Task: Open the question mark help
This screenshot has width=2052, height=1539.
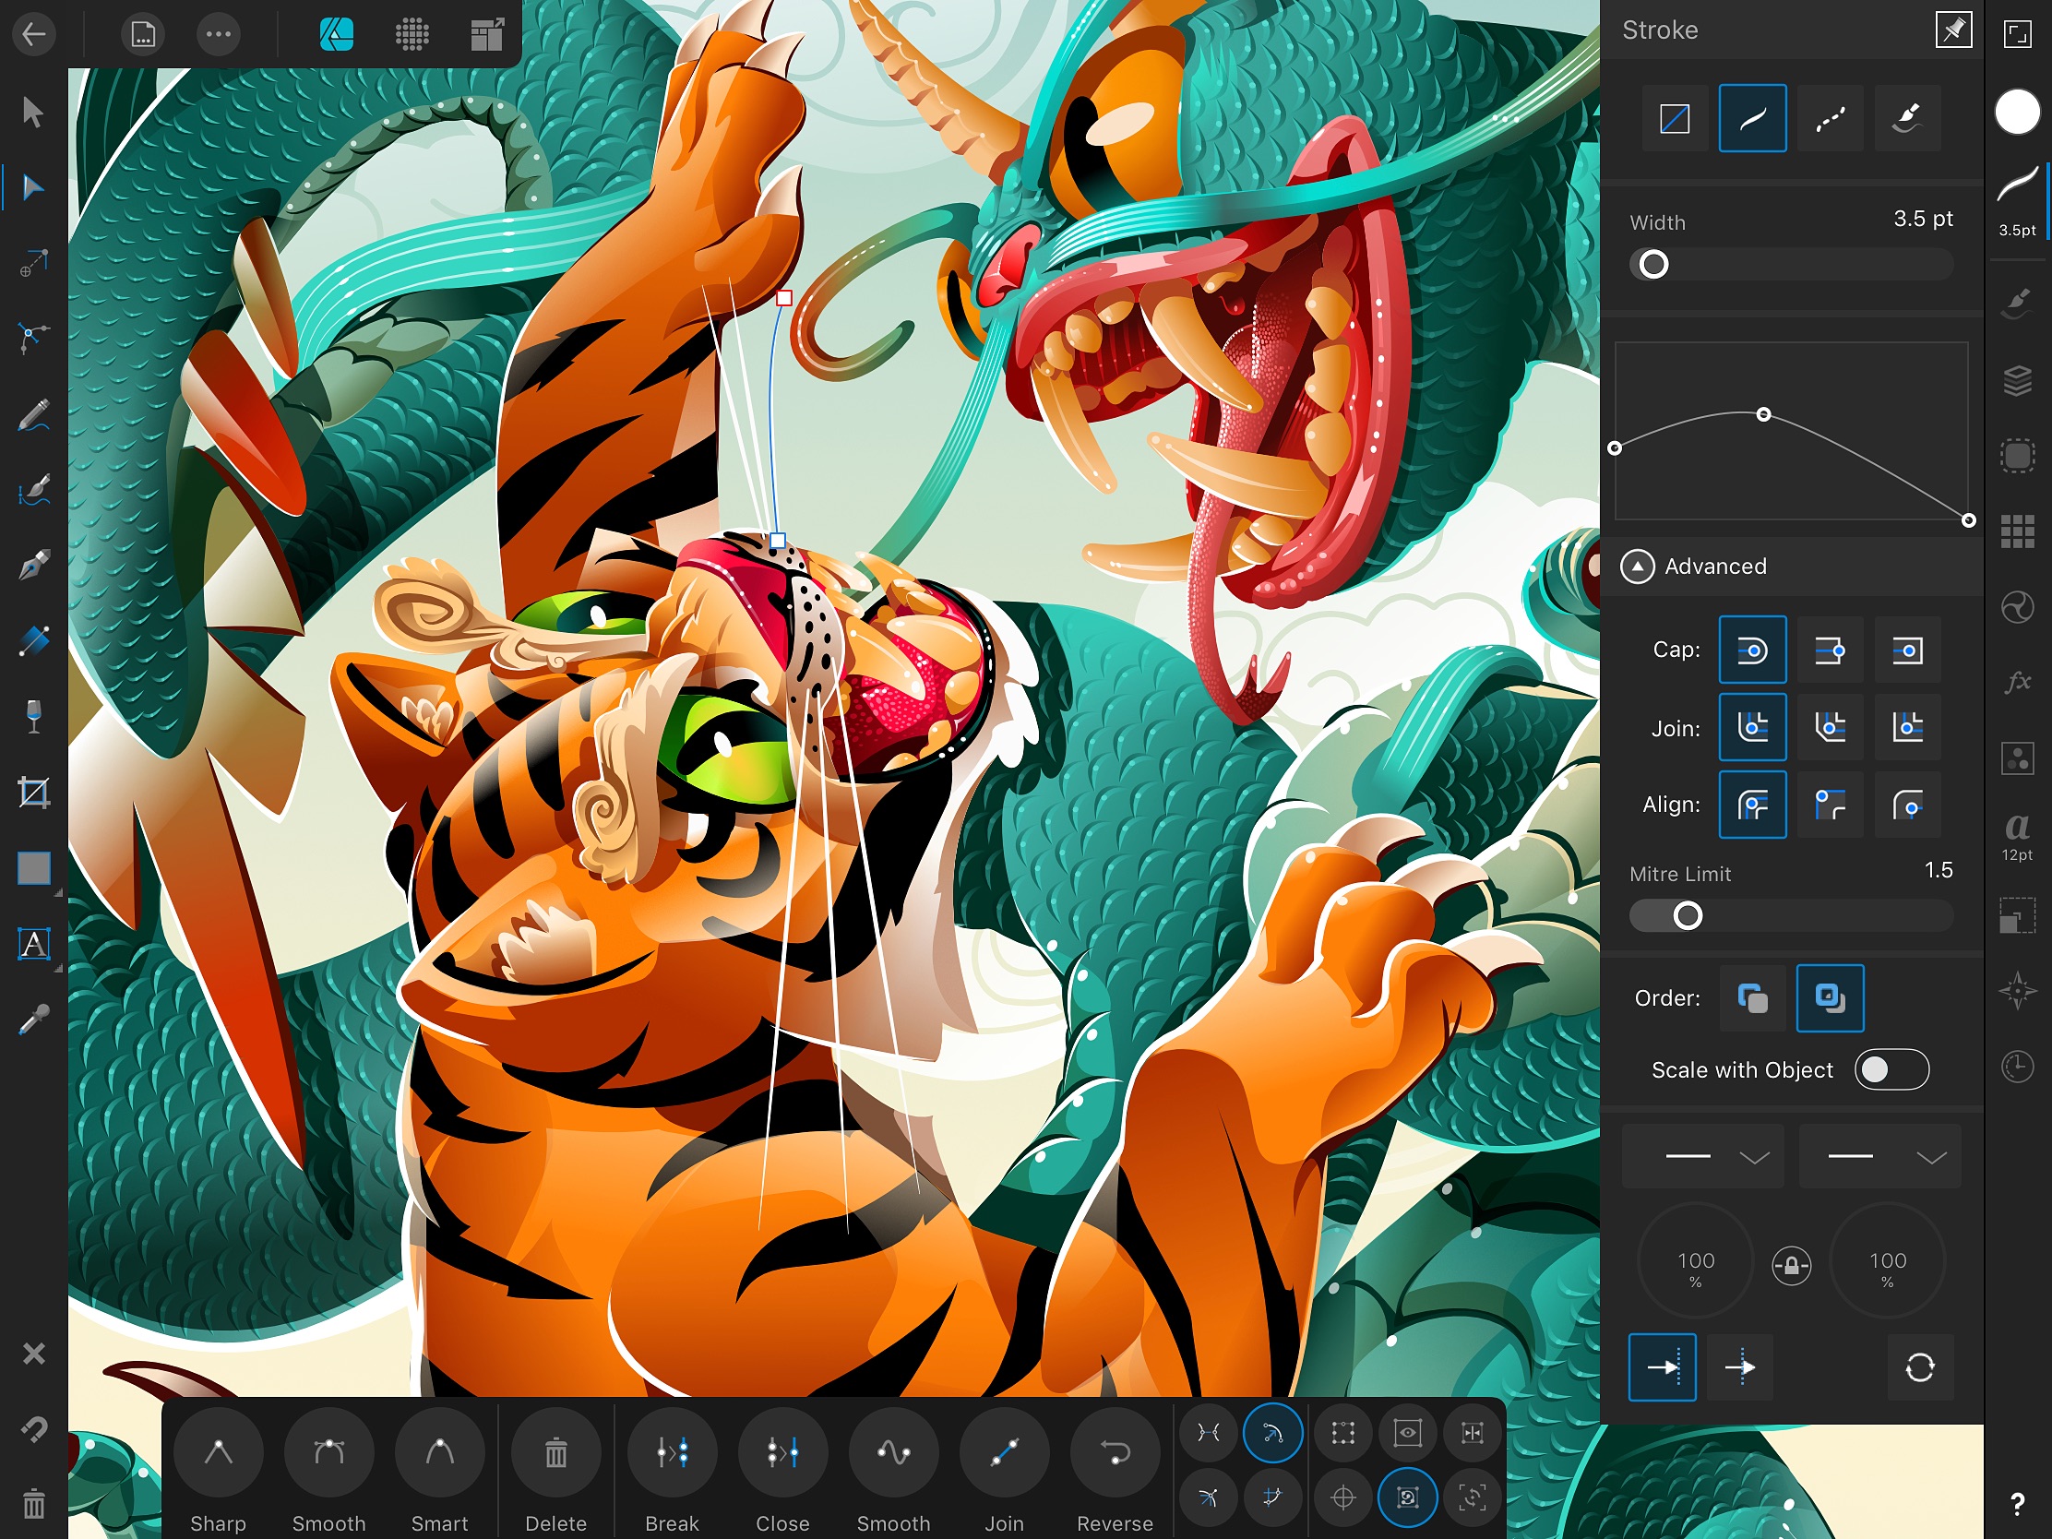Action: (2017, 1505)
